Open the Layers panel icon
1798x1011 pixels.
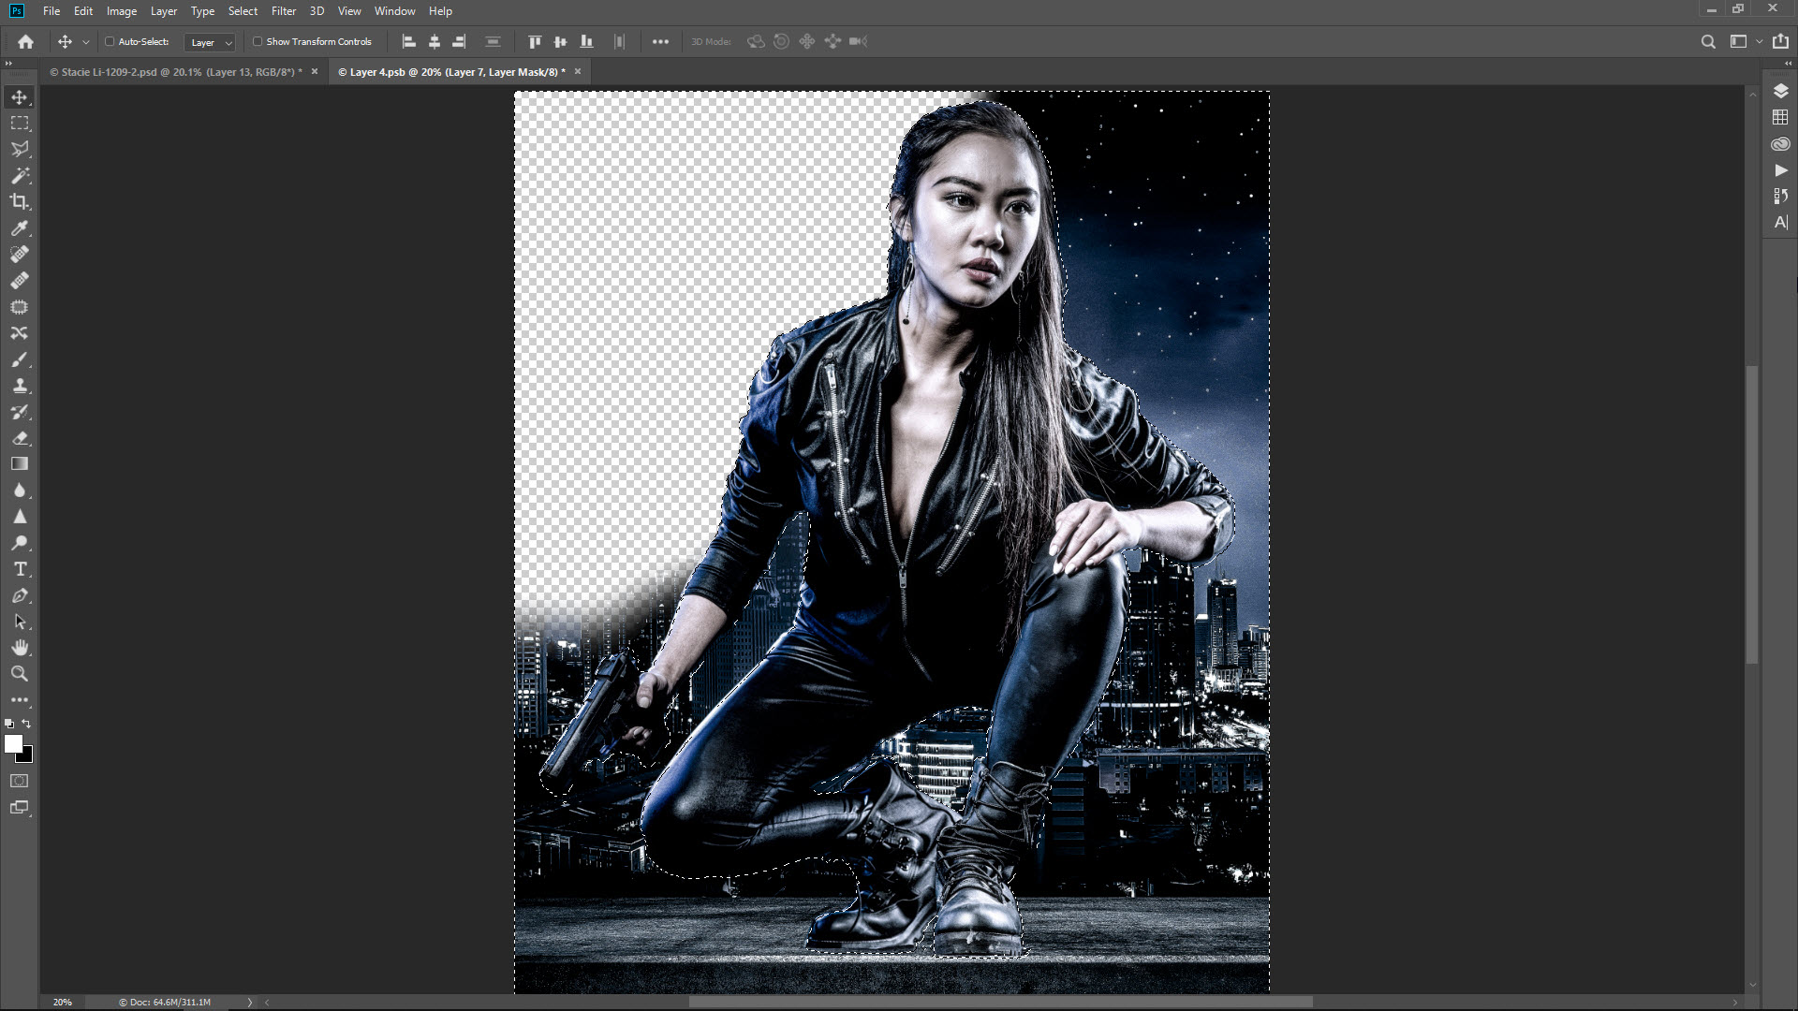1780,91
